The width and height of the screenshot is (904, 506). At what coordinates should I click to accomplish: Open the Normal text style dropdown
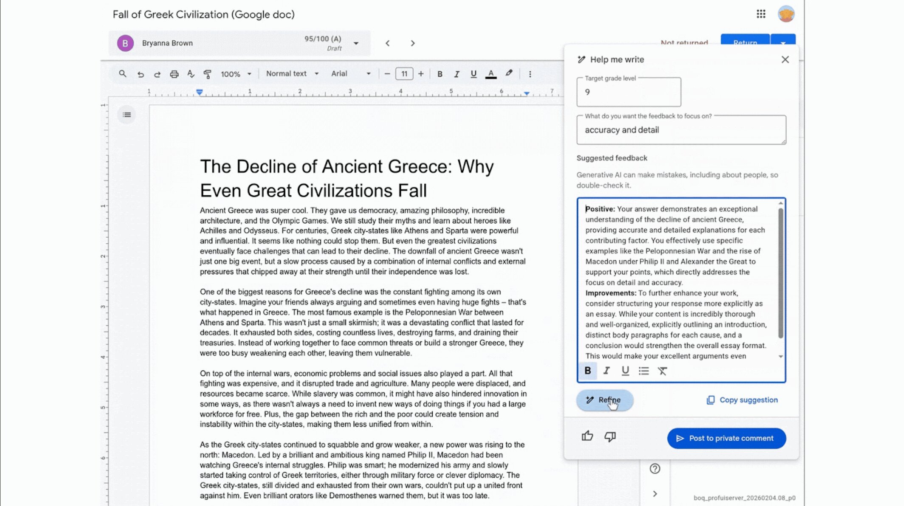pos(292,73)
